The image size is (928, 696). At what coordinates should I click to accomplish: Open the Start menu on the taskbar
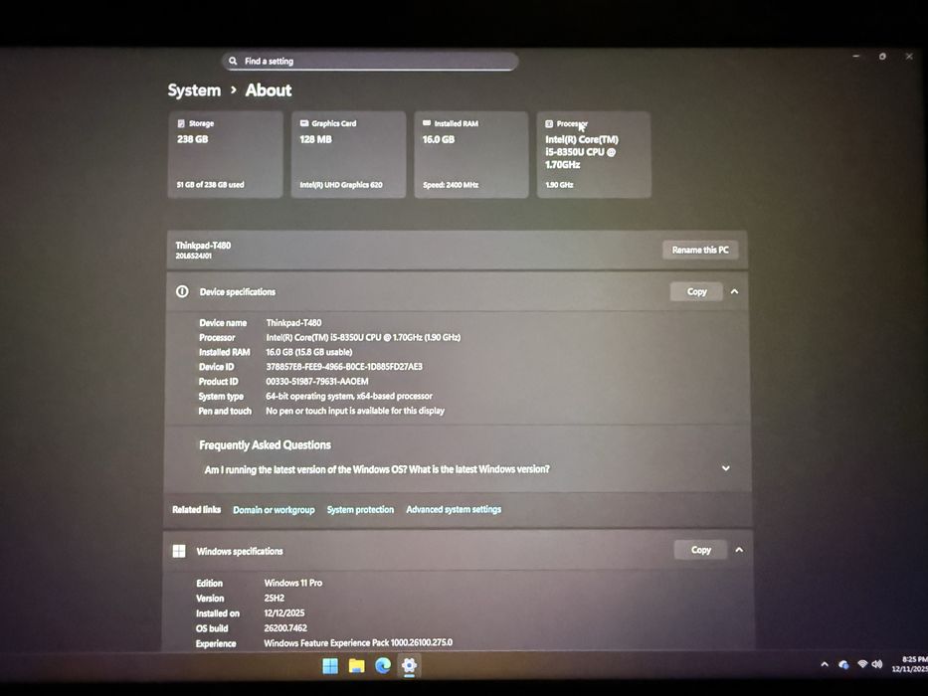(x=330, y=666)
